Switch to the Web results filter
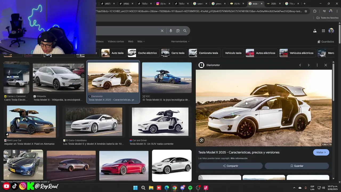 coord(131,41)
